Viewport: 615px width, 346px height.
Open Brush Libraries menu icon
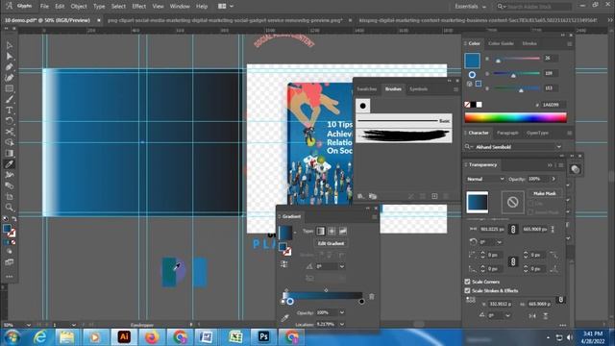pyautogui.click(x=360, y=196)
